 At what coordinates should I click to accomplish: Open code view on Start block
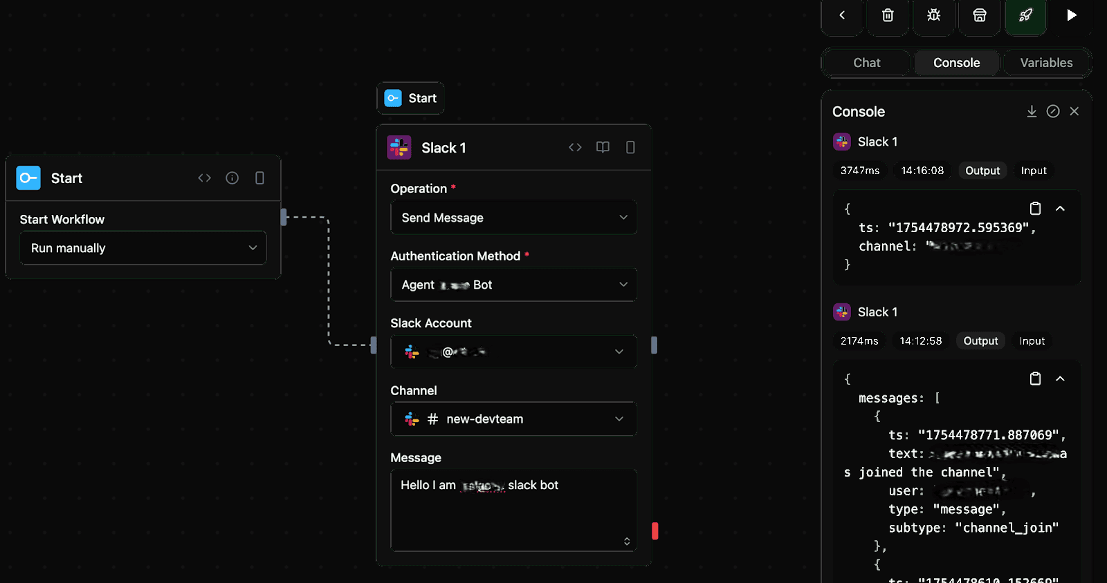coord(204,178)
